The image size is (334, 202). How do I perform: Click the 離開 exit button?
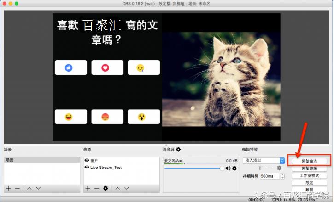[x=309, y=190]
